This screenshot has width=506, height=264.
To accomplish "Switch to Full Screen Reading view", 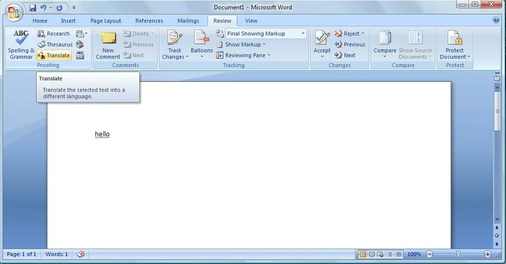I will click(372, 254).
